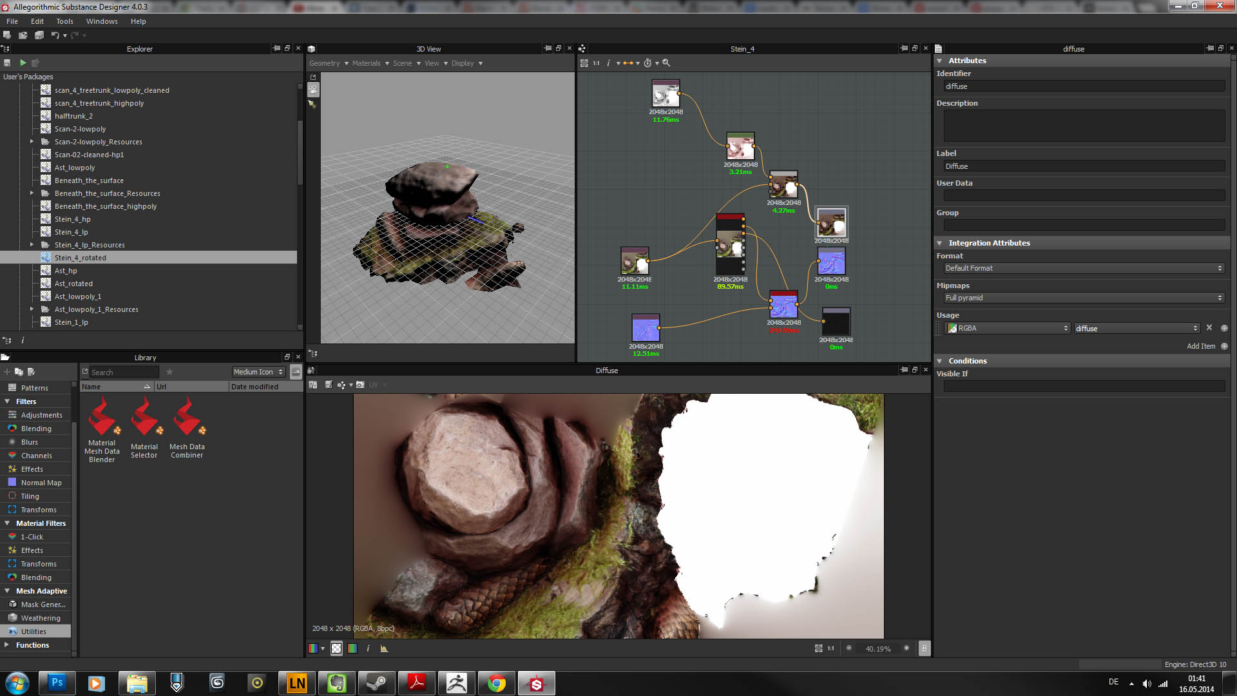Open the Windows menu

(102, 21)
